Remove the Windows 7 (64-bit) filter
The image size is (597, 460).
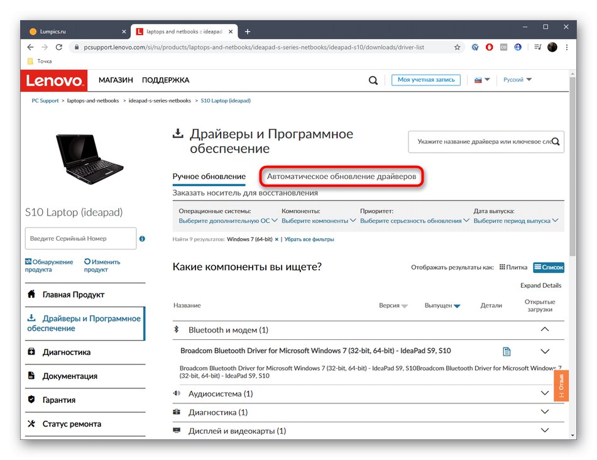tap(277, 239)
